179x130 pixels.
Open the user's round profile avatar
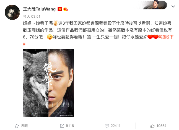(12, 12)
